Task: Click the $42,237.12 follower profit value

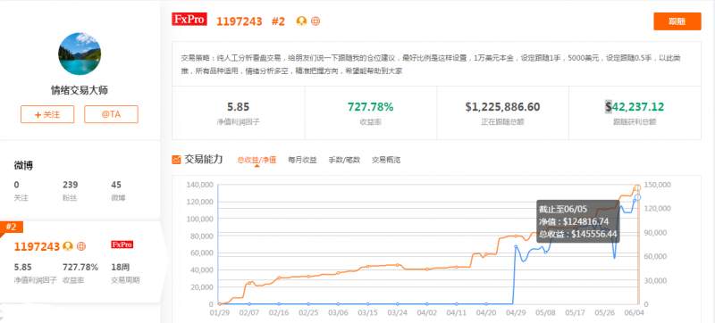Action: 635,107
